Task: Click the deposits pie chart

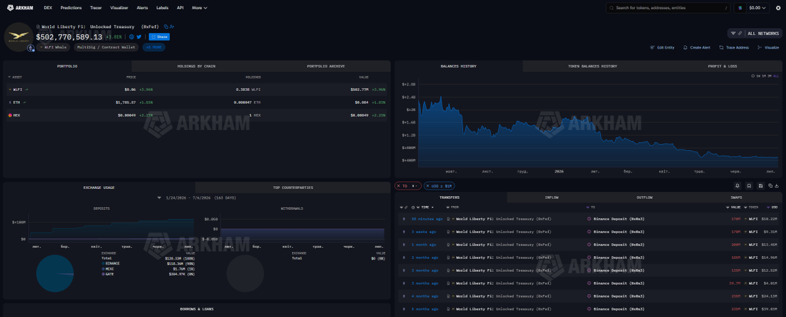Action: [54, 273]
